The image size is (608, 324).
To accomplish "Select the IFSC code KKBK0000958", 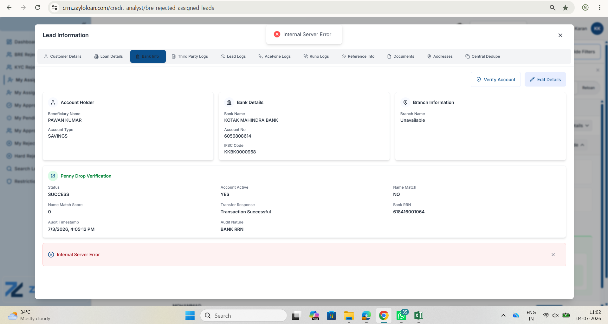I will click(240, 152).
